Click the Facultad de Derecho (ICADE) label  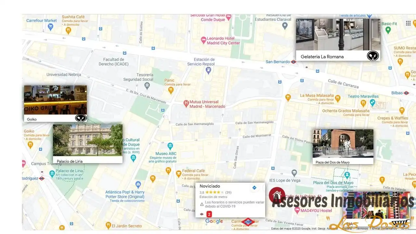(113, 62)
